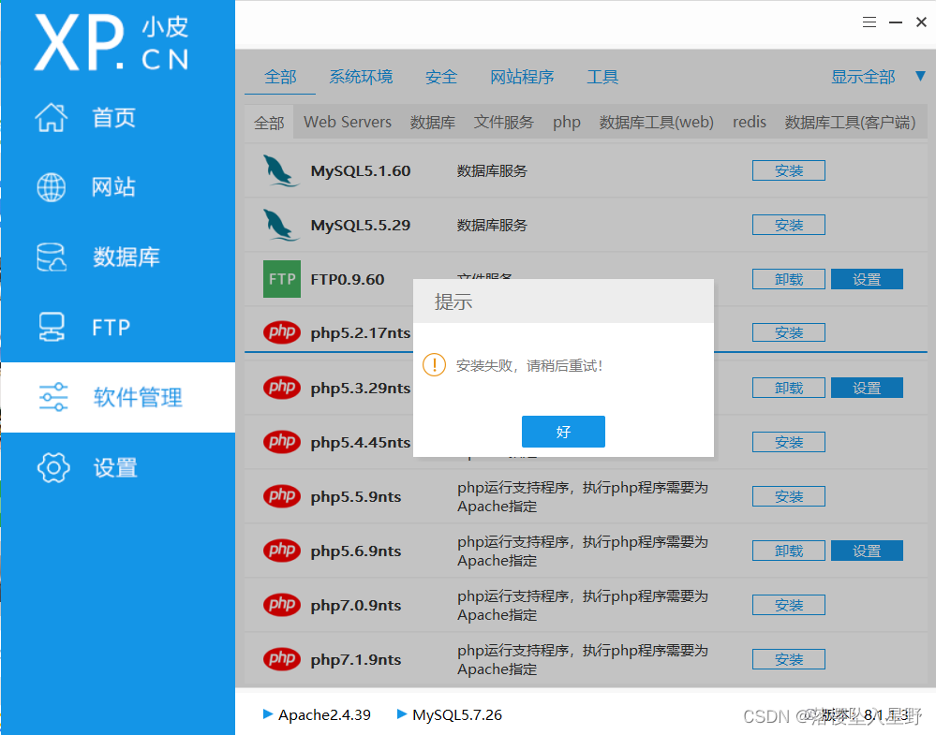Select the 数据库 database icon in sidebar
This screenshot has width=936, height=735.
52,257
